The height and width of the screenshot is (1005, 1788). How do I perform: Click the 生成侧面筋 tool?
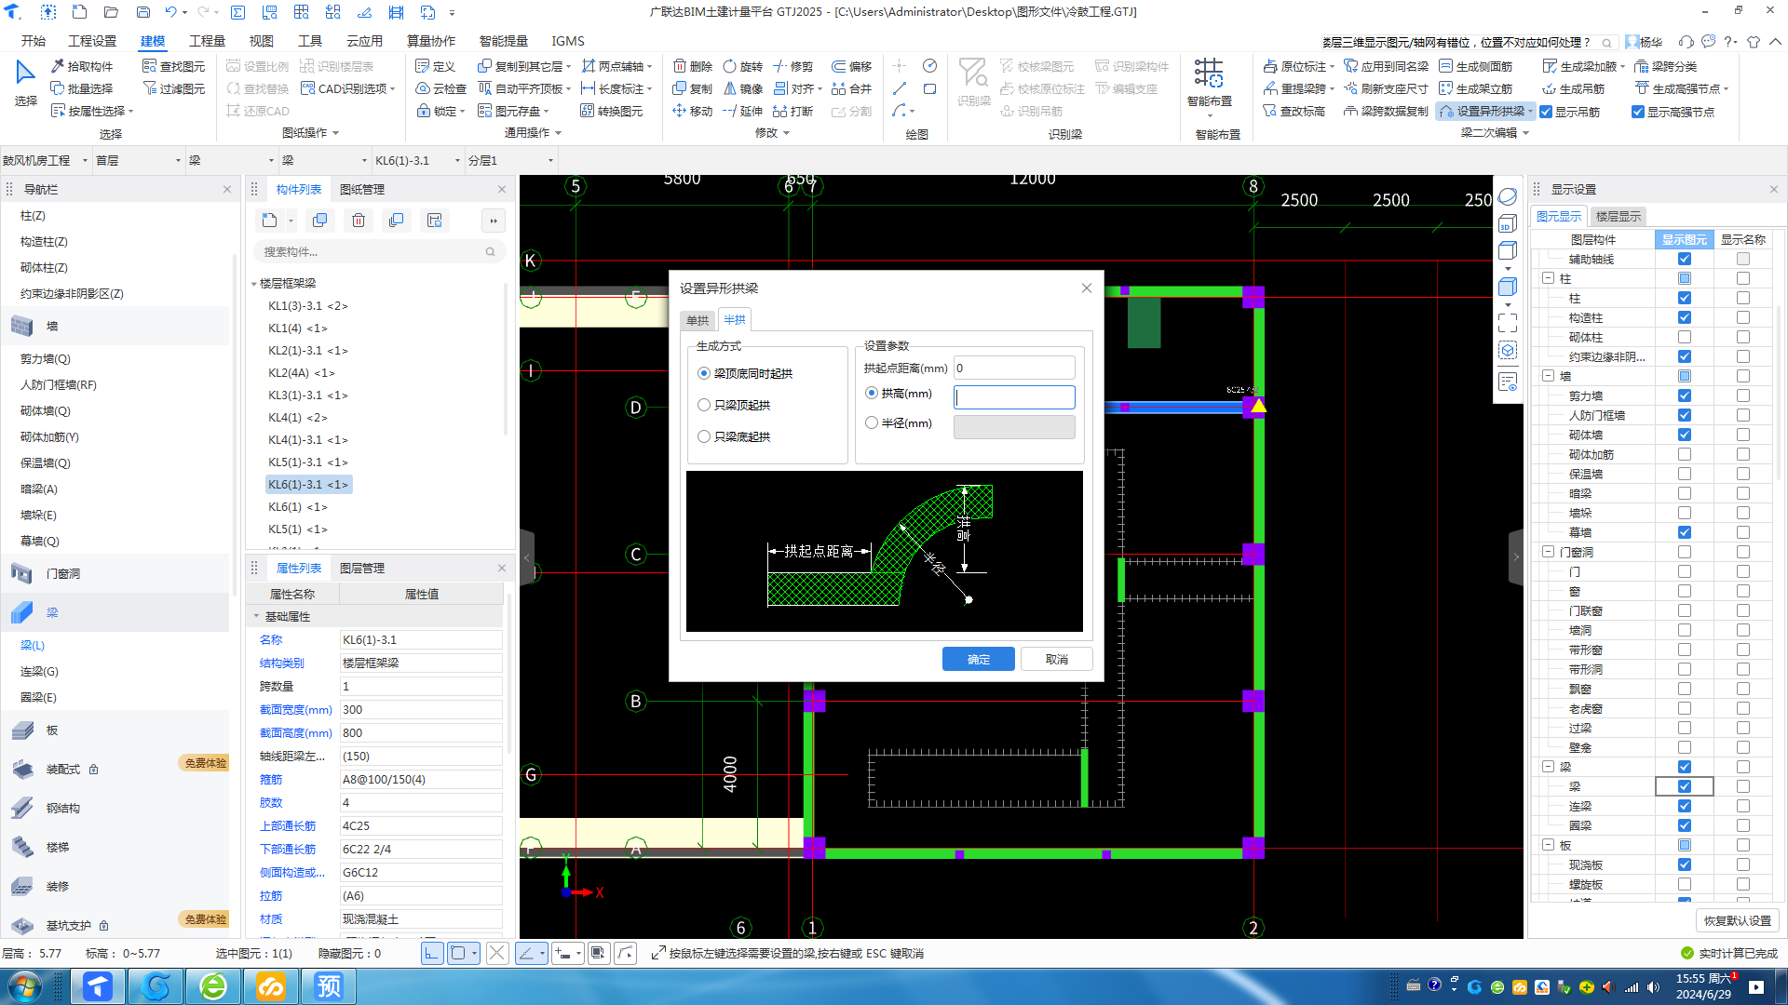(1476, 66)
